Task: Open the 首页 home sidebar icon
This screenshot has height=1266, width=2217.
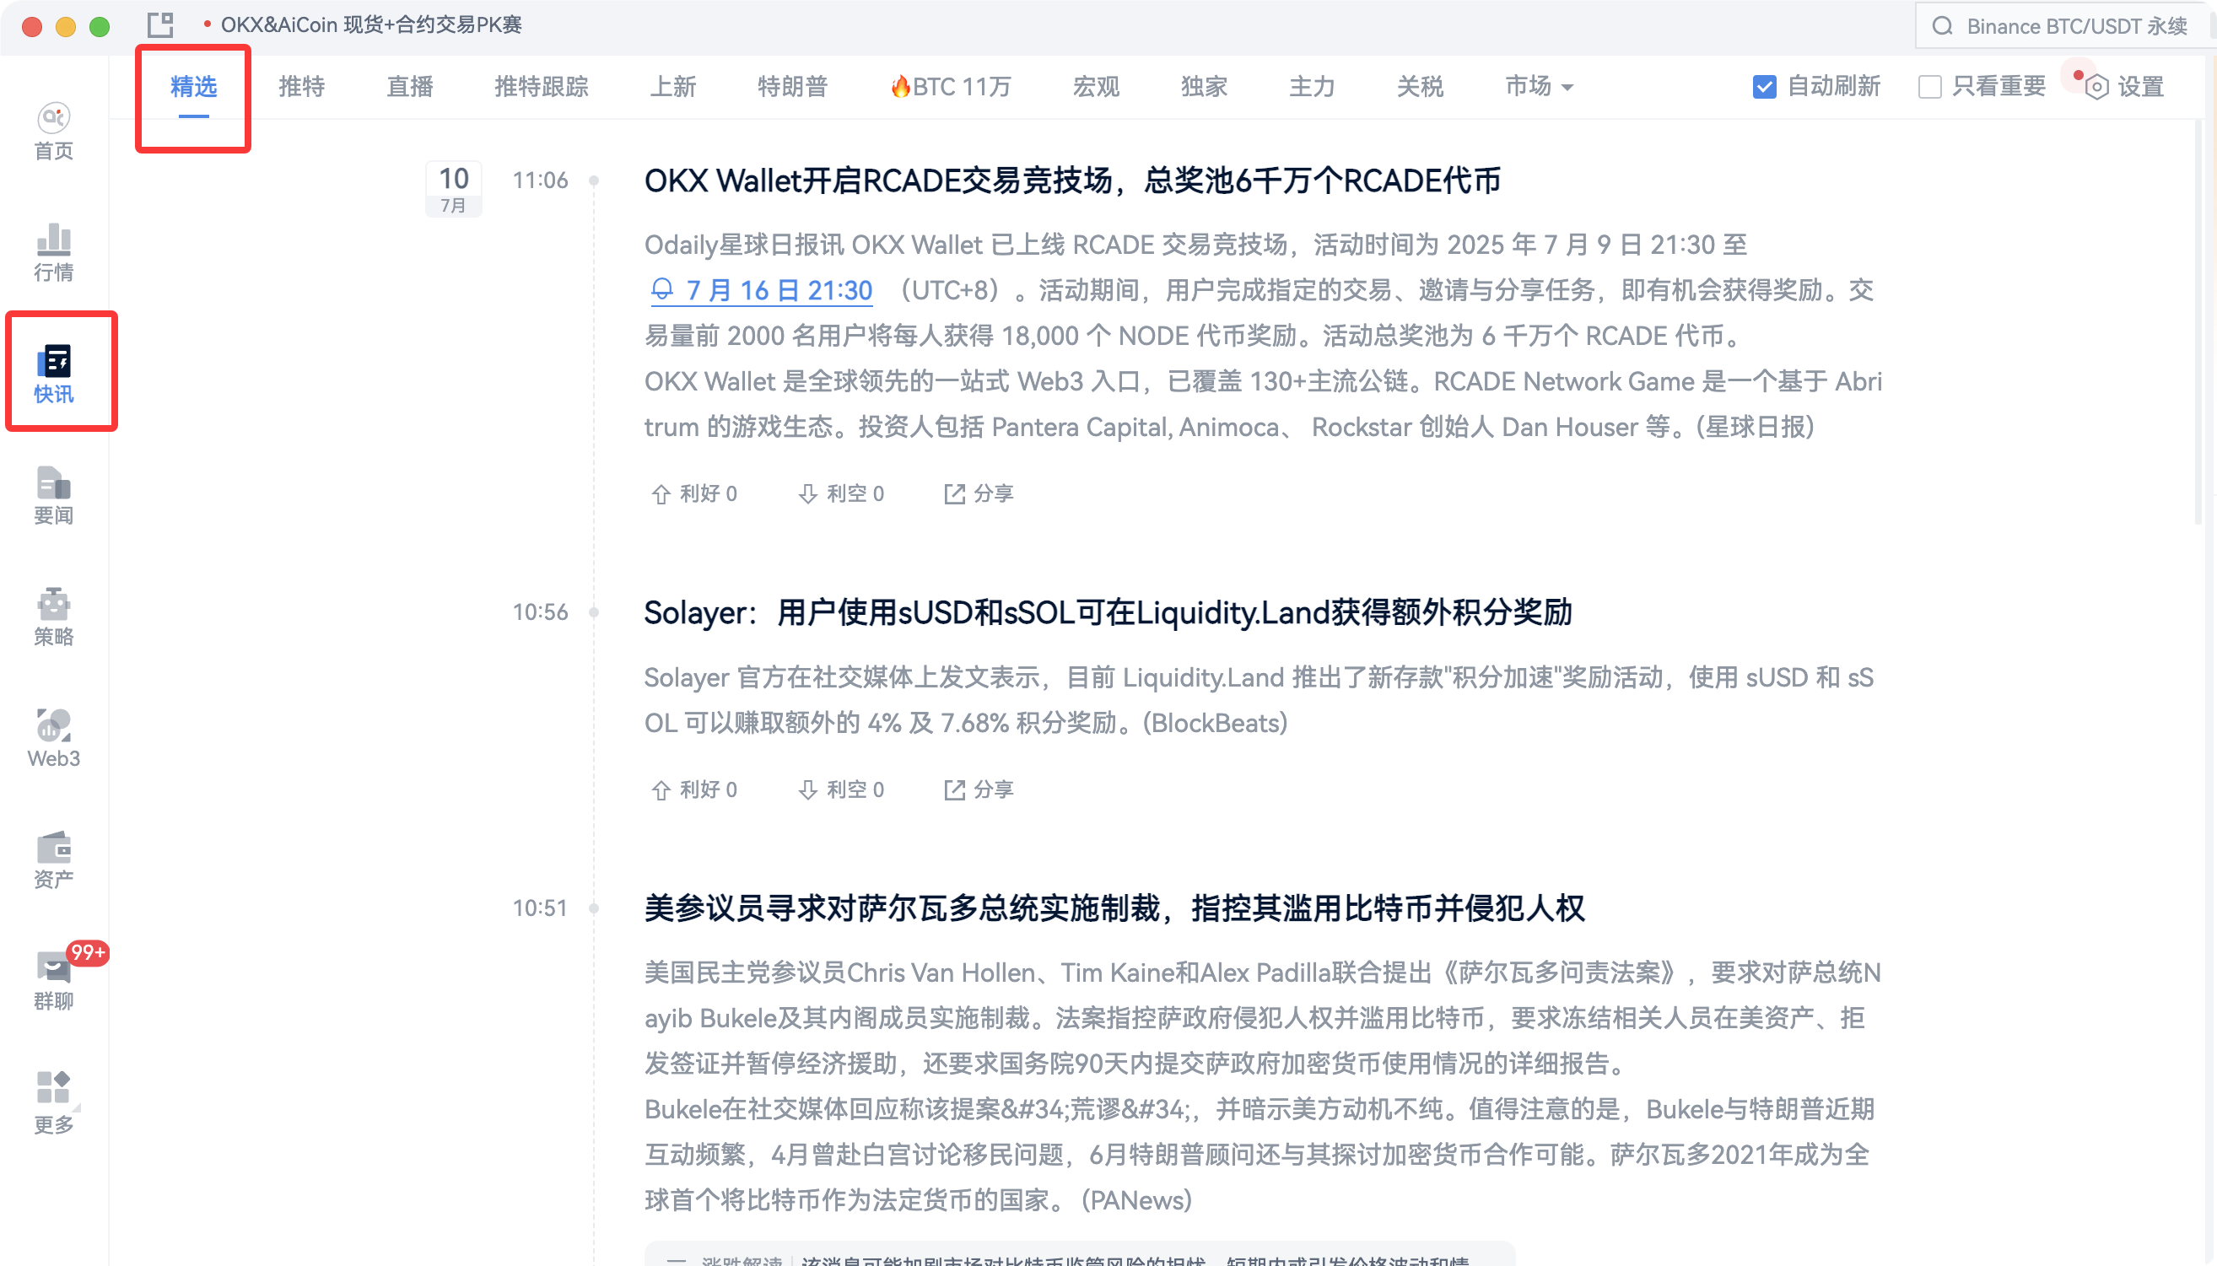Action: tap(54, 132)
